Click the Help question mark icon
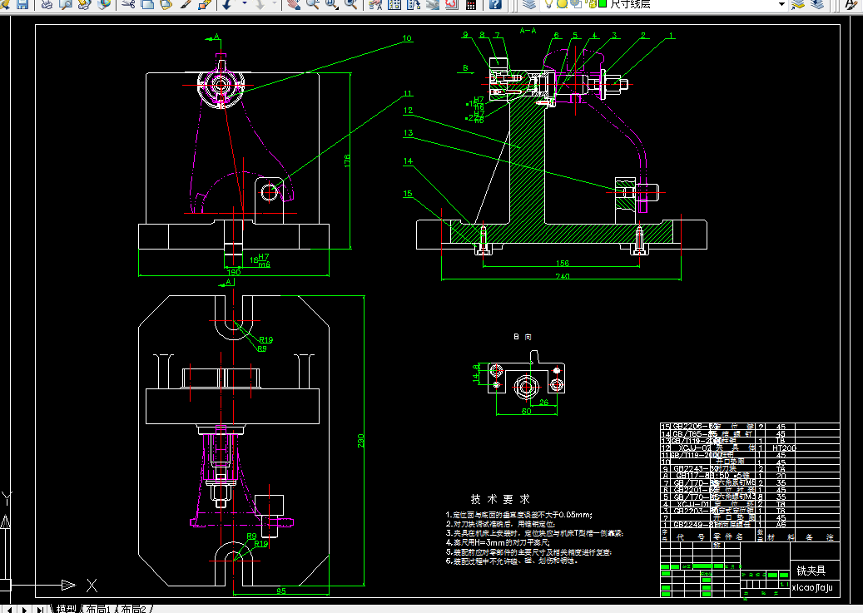 click(x=495, y=4)
